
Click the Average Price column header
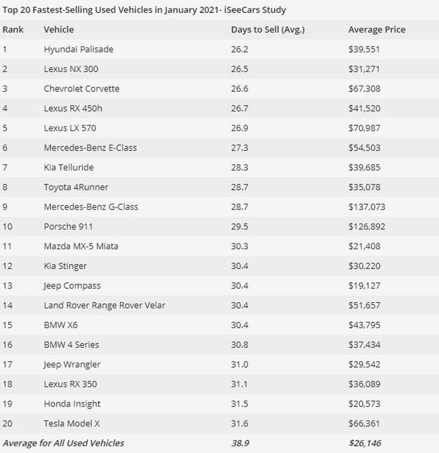pos(377,30)
